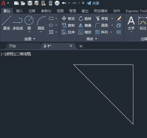
Task: Switch to the 默认 ribbon tab
Action: point(7,11)
